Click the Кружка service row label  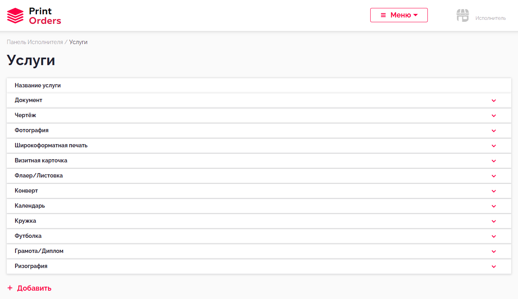tap(25, 221)
